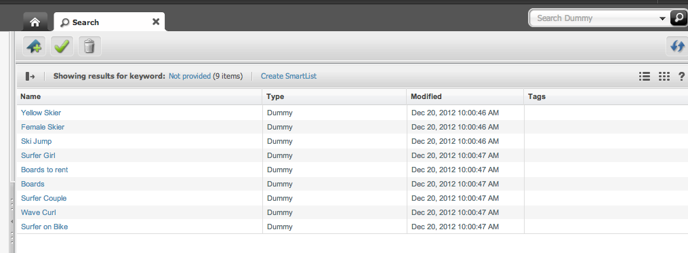Click the left sidebar collapse handle
This screenshot has height=253, width=688.
[12, 221]
